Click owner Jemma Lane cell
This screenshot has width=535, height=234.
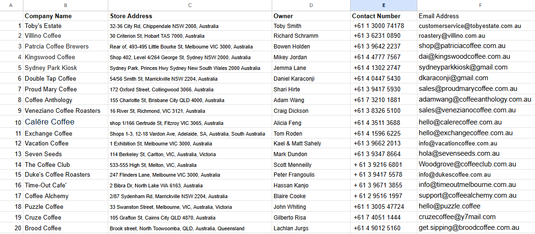pyautogui.click(x=311, y=68)
